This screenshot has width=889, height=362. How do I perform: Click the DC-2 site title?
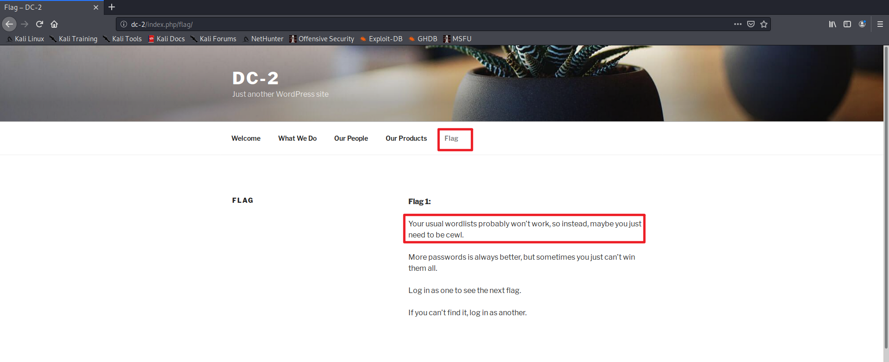tap(255, 78)
